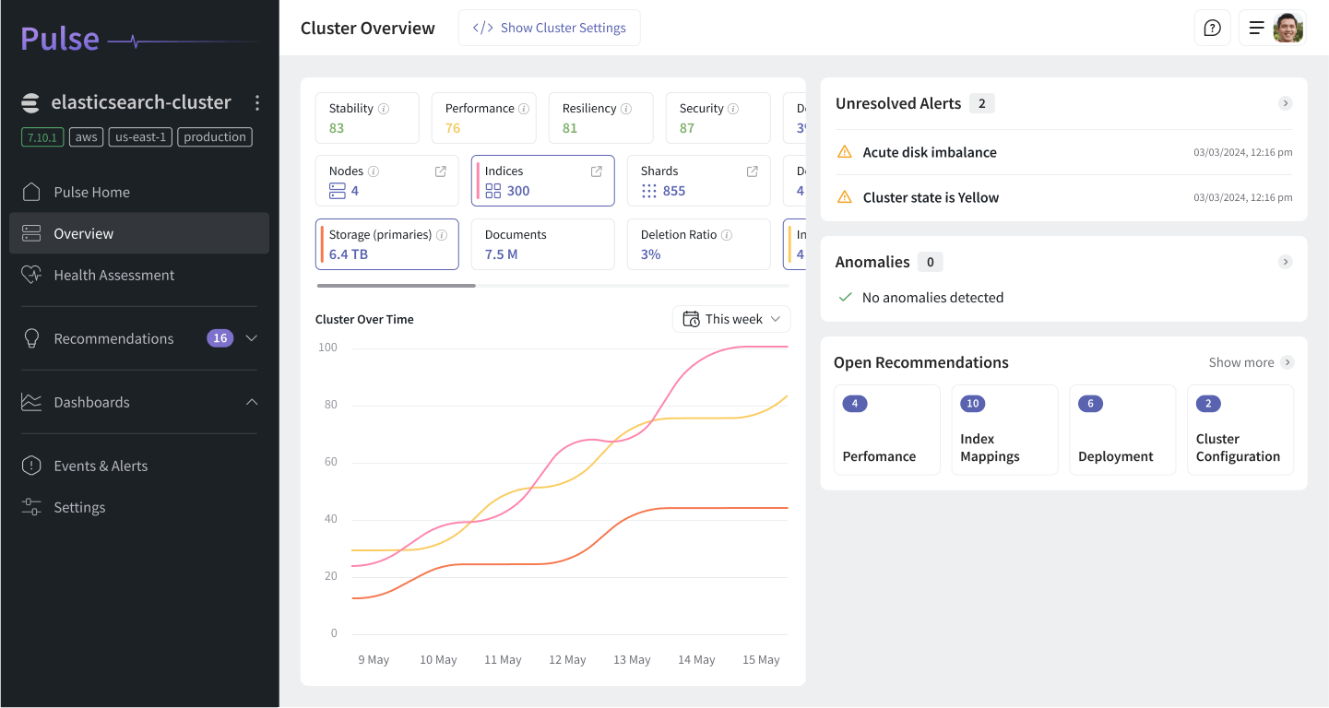Click Show Cluster Settings button
1329x708 pixels.
click(549, 28)
